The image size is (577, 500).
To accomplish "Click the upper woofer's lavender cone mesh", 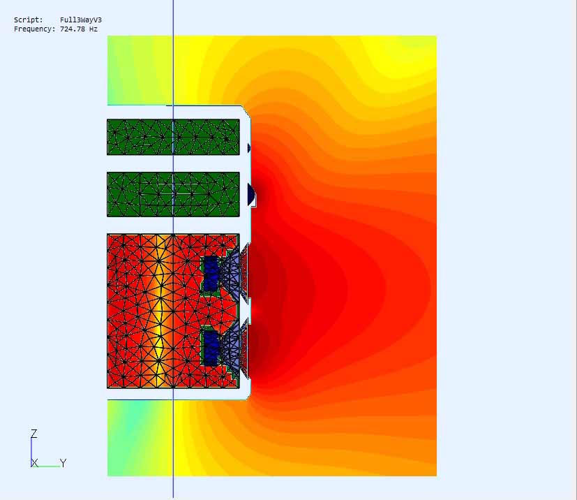I will [x=231, y=274].
